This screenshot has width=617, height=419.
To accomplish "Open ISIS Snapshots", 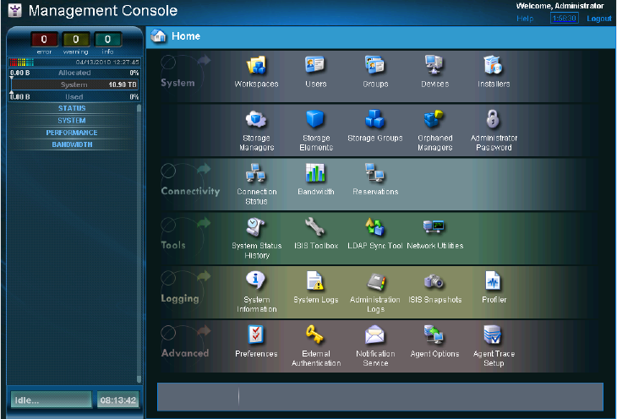I will (x=434, y=281).
